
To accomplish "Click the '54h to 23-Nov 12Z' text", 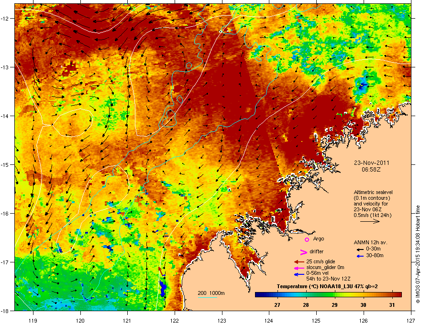I will pyautogui.click(x=328, y=279).
